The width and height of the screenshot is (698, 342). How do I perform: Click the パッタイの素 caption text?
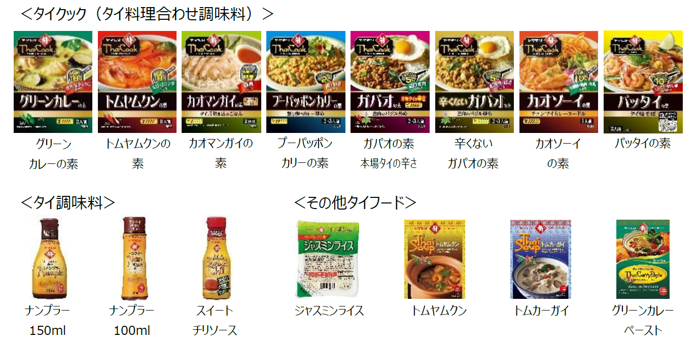pyautogui.click(x=643, y=144)
